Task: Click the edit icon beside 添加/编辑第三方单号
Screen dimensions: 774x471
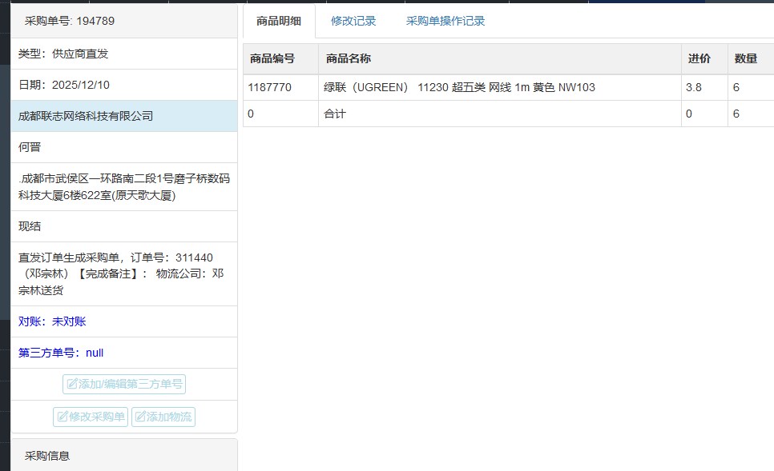Action: pos(72,385)
